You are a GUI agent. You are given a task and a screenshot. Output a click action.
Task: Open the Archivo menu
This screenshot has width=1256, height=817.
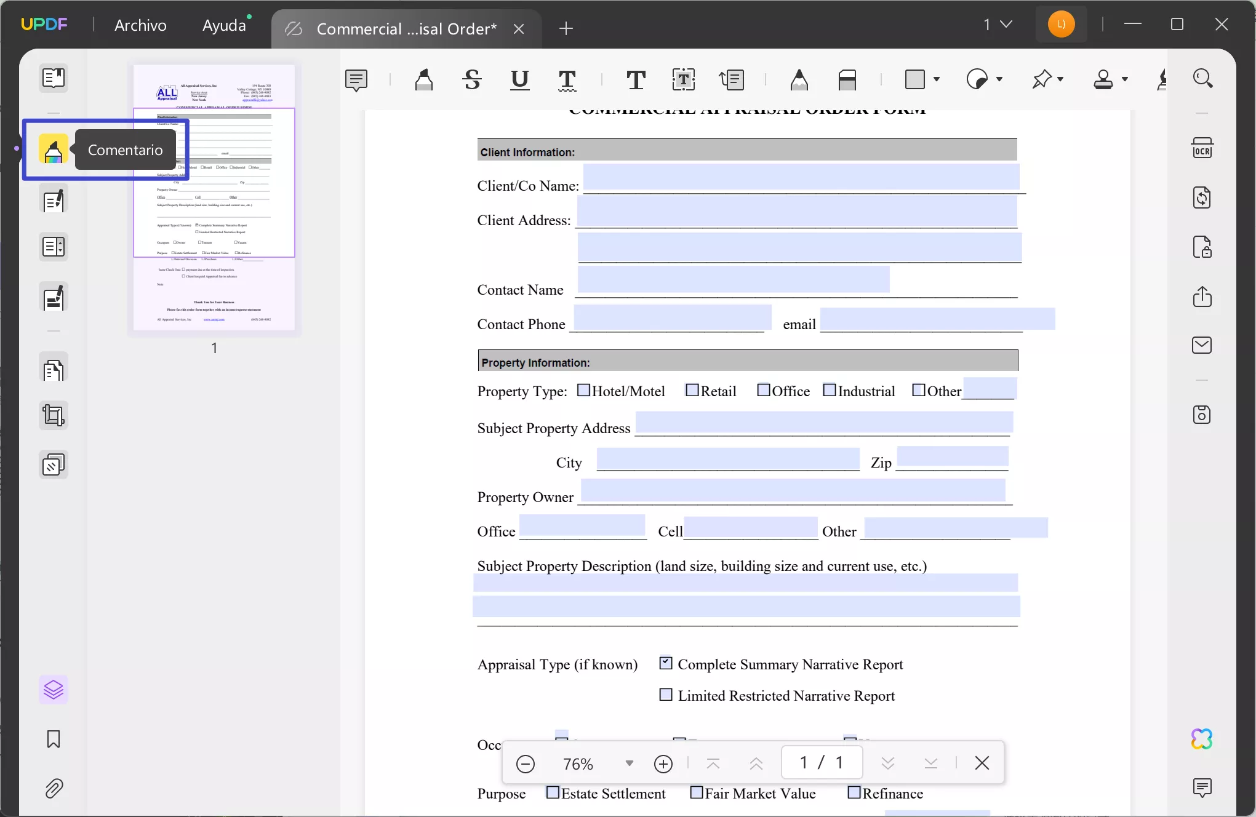tap(140, 25)
